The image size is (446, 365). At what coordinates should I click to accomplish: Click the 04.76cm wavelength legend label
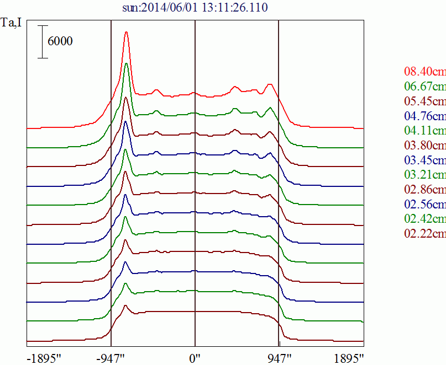pos(425,116)
